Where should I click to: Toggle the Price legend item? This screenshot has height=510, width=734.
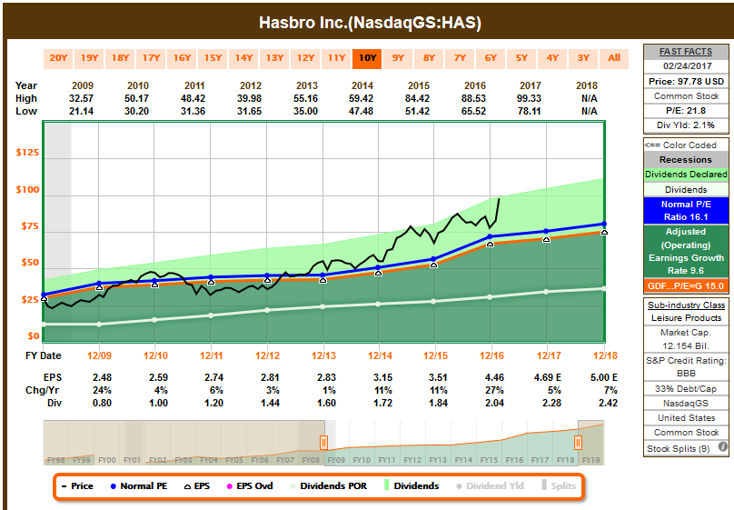click(x=77, y=486)
